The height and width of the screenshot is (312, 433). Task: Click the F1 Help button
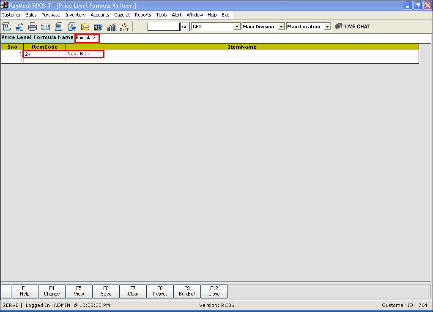(x=25, y=291)
